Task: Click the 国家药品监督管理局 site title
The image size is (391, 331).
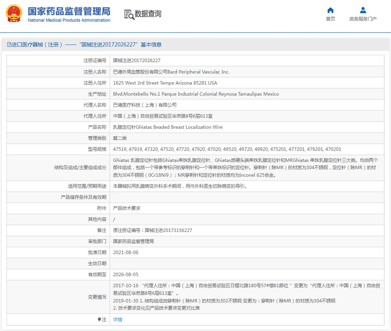Action: [x=69, y=11]
